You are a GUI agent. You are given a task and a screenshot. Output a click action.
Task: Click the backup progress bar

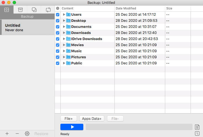click(x=139, y=127)
